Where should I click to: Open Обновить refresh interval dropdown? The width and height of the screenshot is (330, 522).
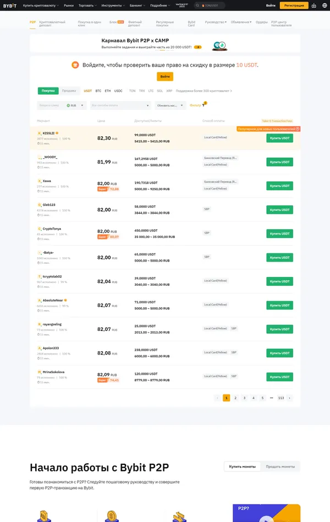(170, 105)
